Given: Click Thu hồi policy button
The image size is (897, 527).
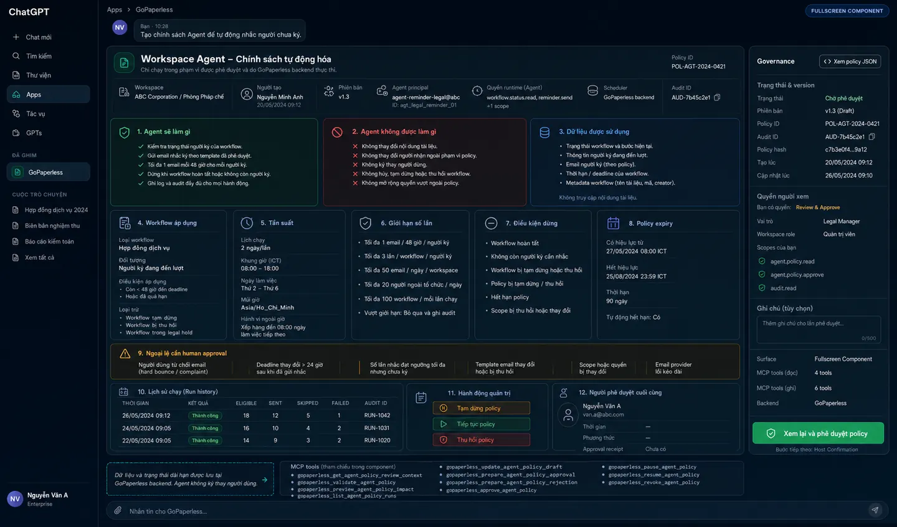Looking at the screenshot, I should click(x=482, y=440).
